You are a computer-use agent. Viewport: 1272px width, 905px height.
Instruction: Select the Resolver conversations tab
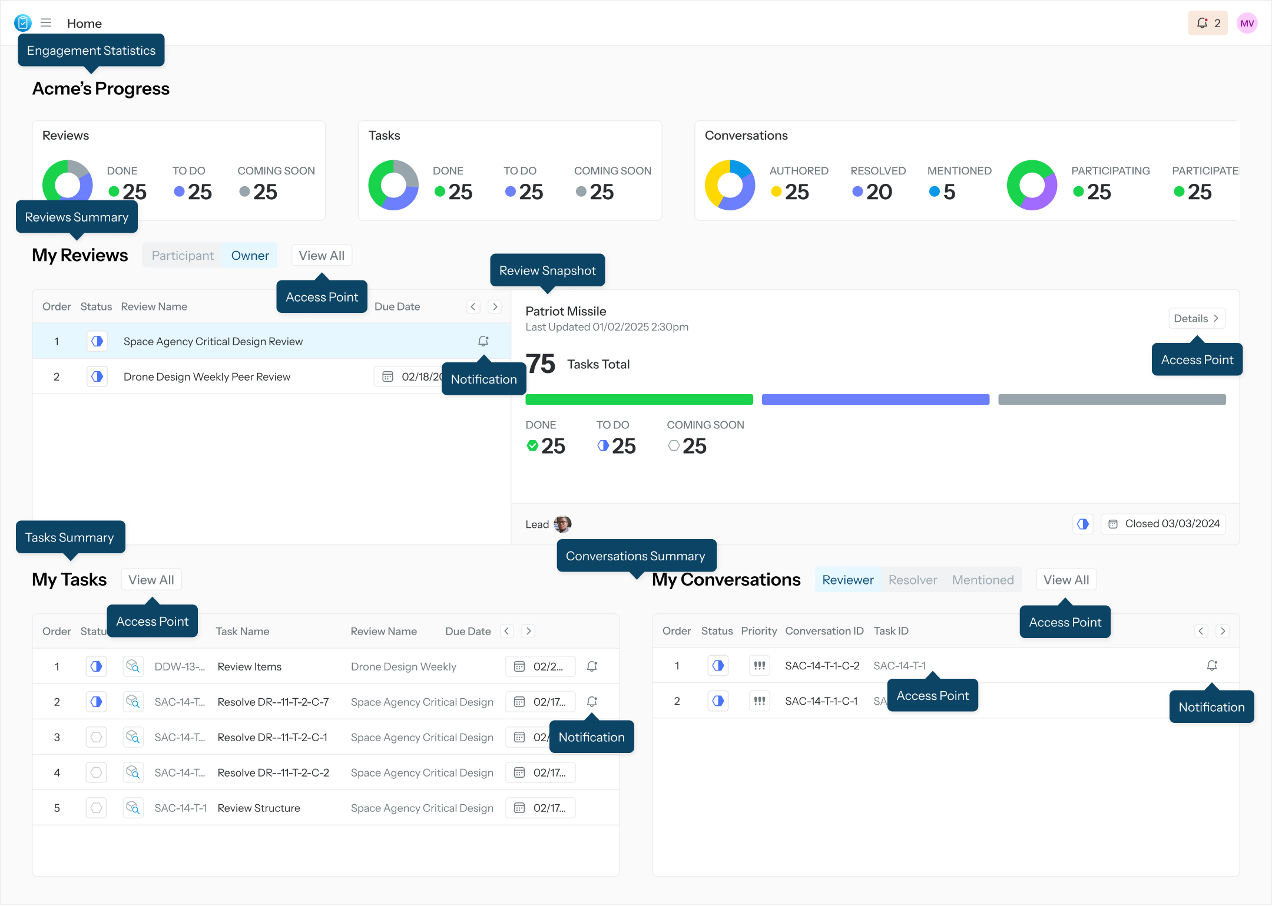click(x=912, y=580)
